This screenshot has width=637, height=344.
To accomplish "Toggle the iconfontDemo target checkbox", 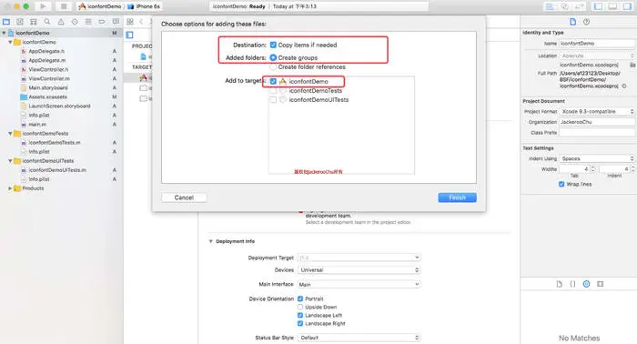I will click(x=273, y=81).
